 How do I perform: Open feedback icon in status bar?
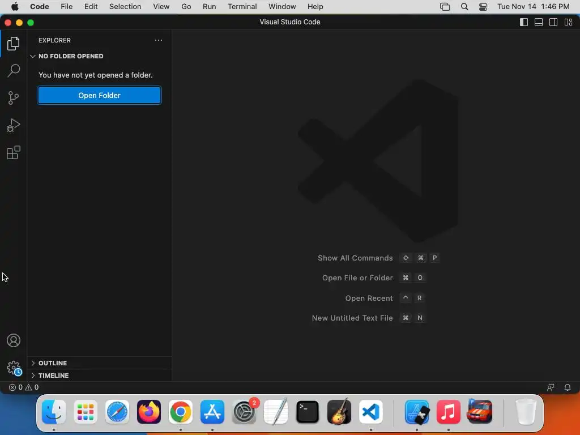point(551,387)
